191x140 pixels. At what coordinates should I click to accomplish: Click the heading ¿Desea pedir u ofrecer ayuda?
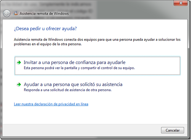click(x=45, y=29)
